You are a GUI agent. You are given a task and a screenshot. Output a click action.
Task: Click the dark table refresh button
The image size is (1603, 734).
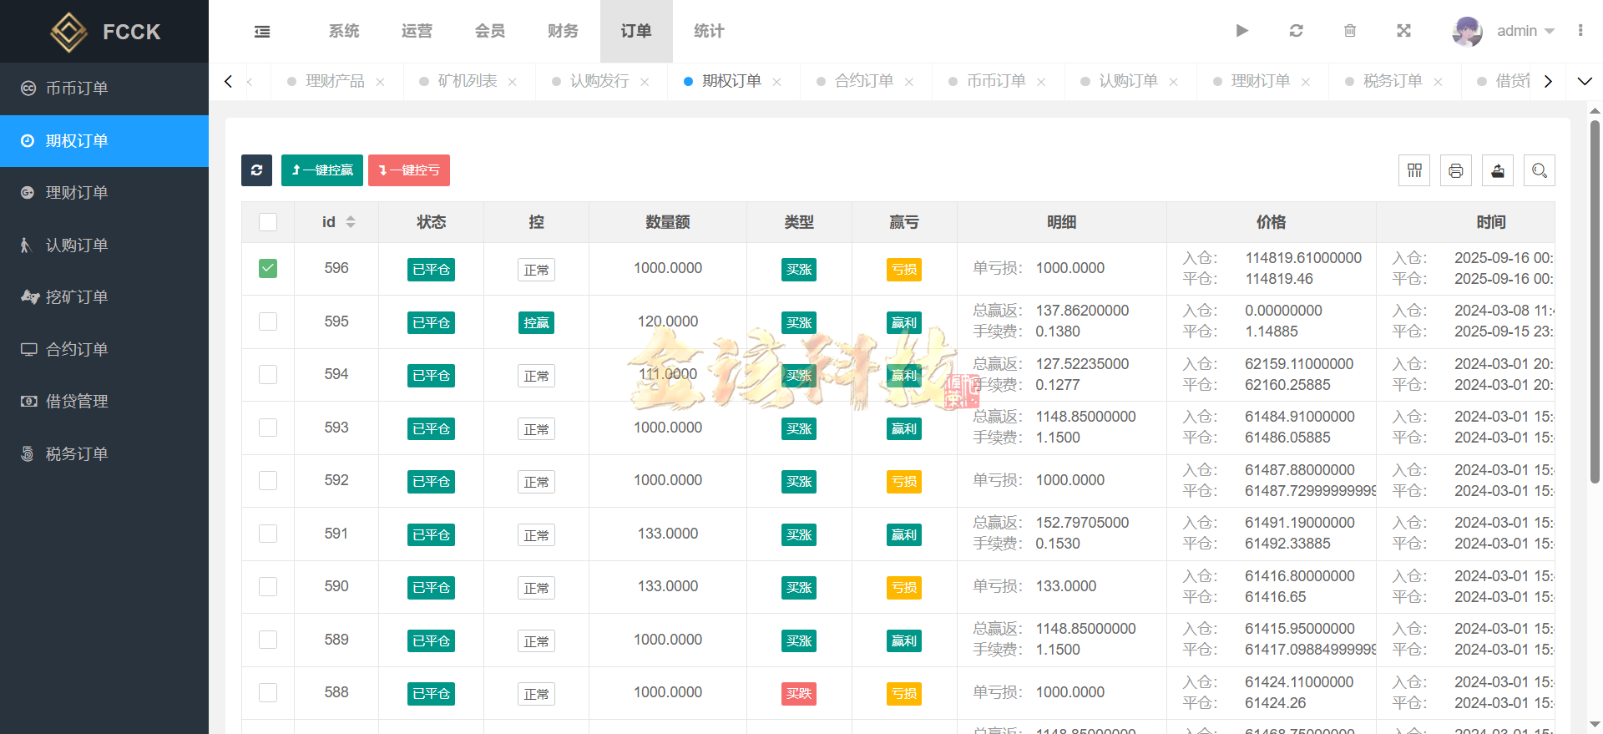pos(257,170)
